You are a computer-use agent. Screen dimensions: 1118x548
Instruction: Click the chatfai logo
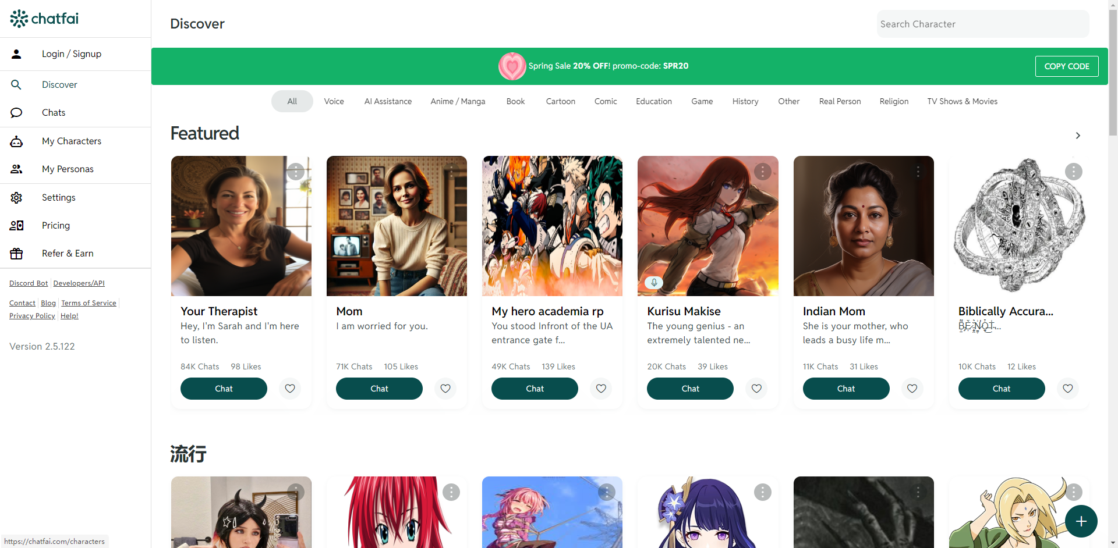point(44,19)
